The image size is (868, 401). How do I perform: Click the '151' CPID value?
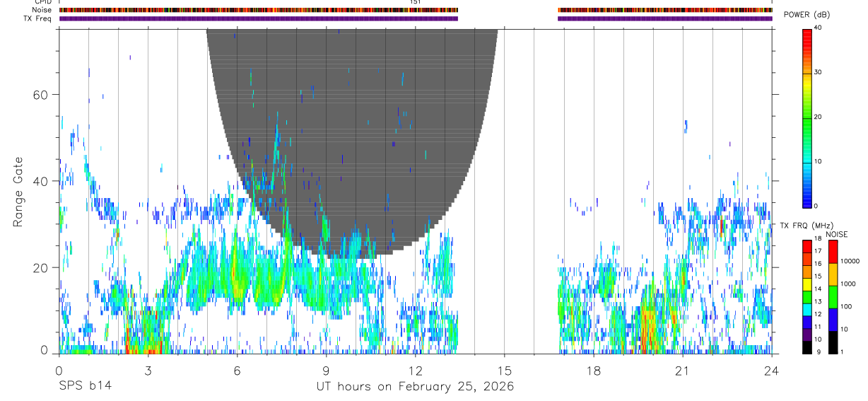[416, 2]
